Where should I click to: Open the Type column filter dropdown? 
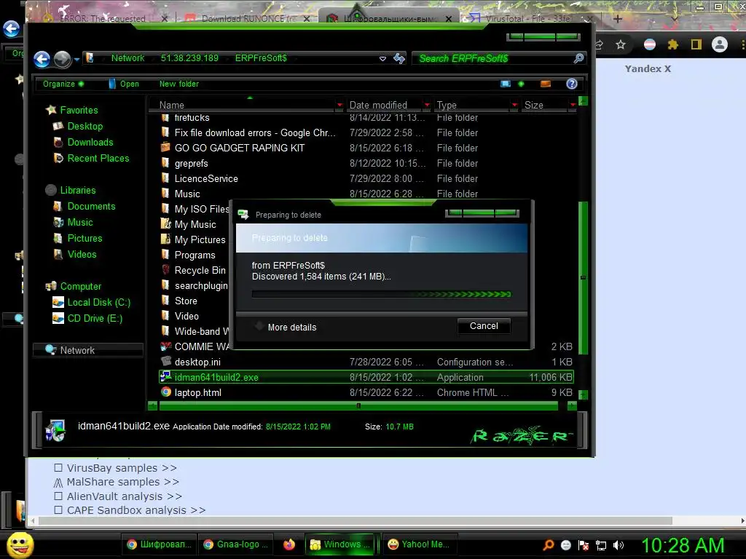514,105
